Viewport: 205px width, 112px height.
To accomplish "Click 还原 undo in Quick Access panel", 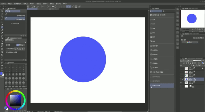I will [162, 20].
